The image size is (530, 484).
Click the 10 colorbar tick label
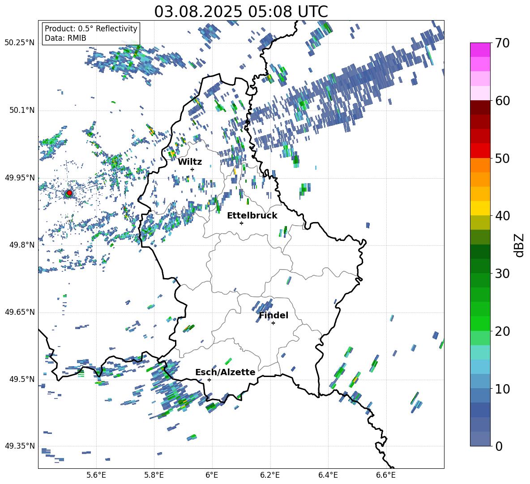point(502,389)
